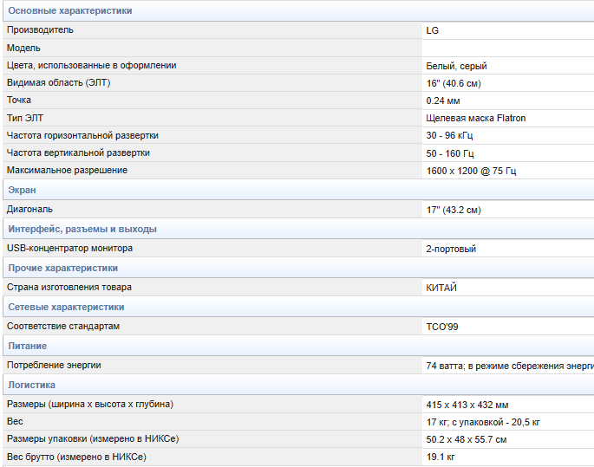The height and width of the screenshot is (467, 594).
Task: Click the Потребление энергии row label
Action: pyautogui.click(x=54, y=366)
